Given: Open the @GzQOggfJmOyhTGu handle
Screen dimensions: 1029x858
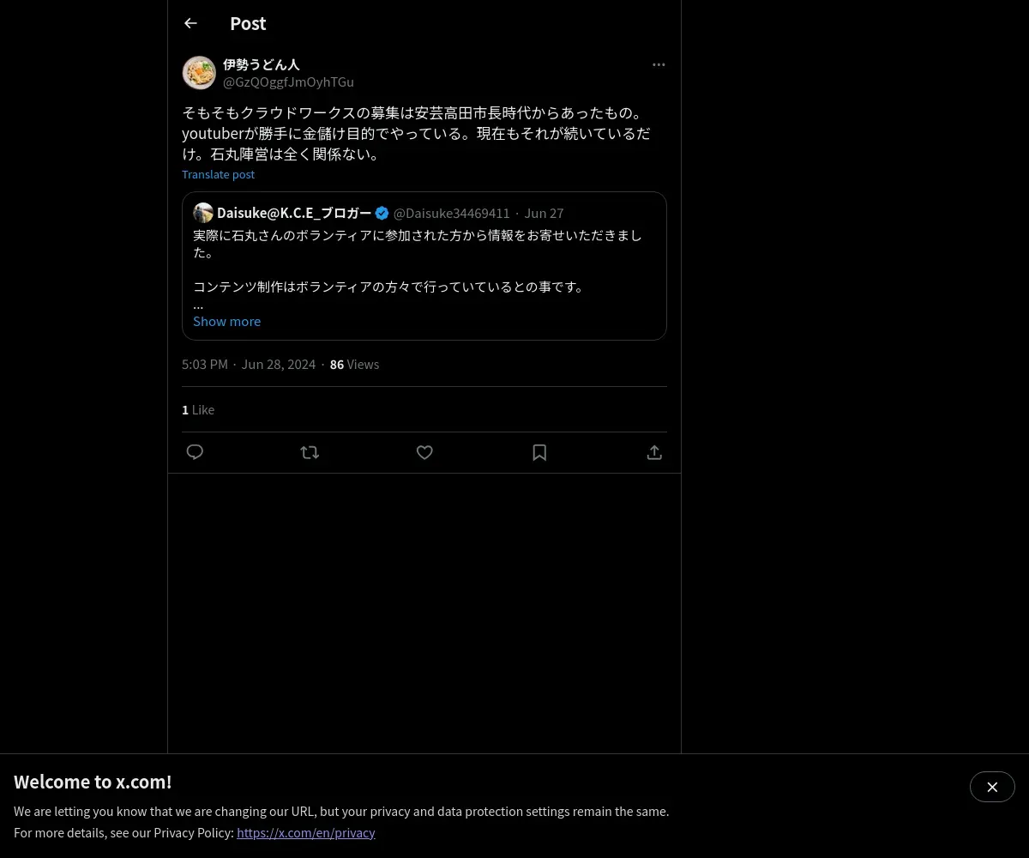Looking at the screenshot, I should [288, 82].
